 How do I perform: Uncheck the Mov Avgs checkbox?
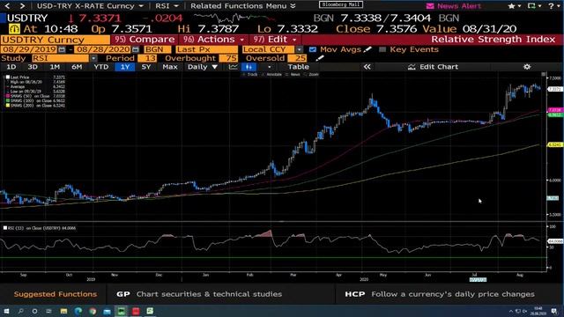(x=313, y=49)
